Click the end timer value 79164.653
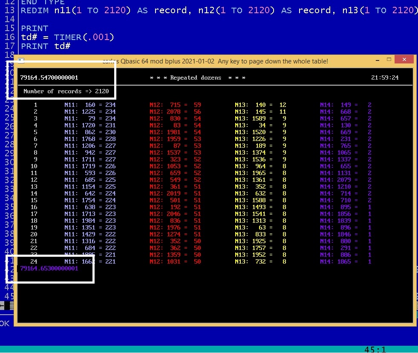 [49, 269]
